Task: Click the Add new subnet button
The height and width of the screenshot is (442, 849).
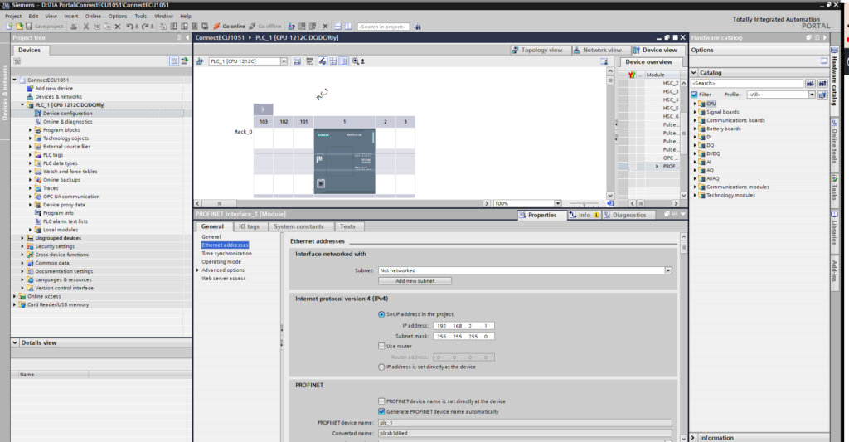Action: coord(415,280)
